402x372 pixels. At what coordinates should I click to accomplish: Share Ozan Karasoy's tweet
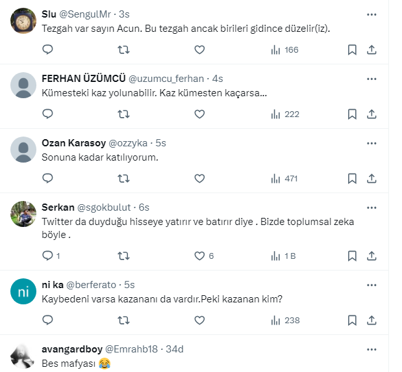tap(371, 178)
